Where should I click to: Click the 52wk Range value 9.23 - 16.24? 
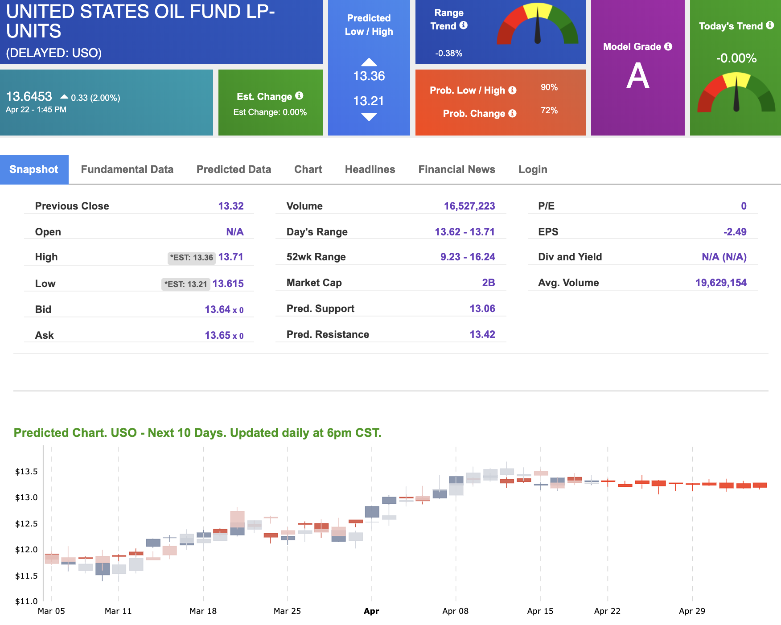point(468,257)
